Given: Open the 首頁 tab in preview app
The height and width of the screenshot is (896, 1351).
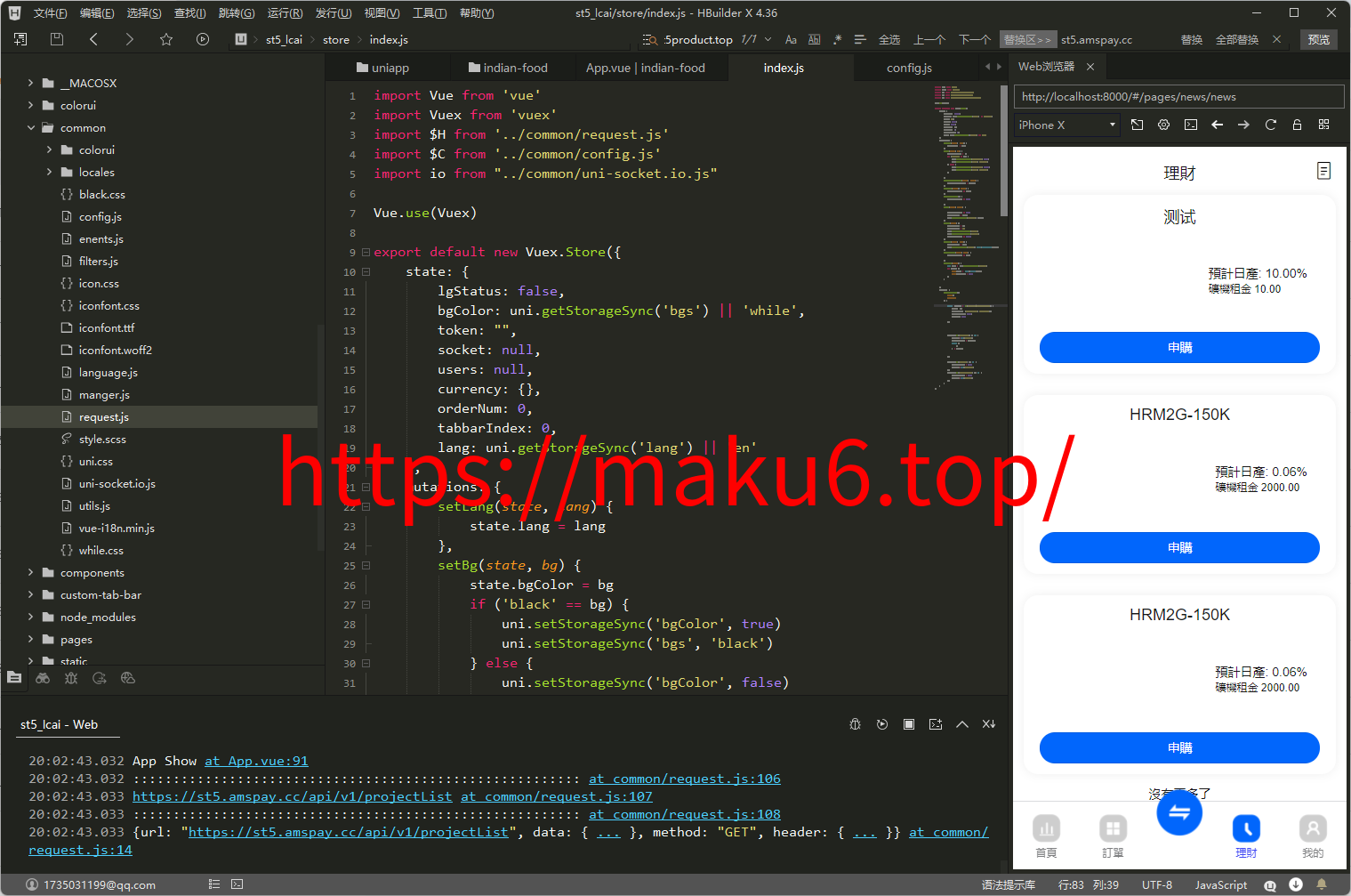Looking at the screenshot, I should pyautogui.click(x=1046, y=837).
